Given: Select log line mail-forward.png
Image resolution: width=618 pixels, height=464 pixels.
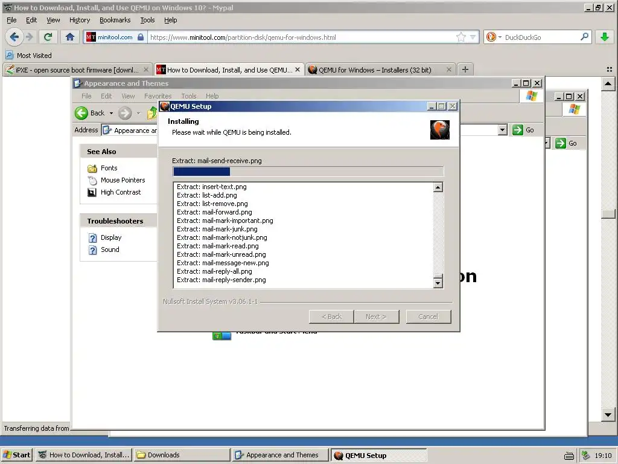Looking at the screenshot, I should pos(214,212).
